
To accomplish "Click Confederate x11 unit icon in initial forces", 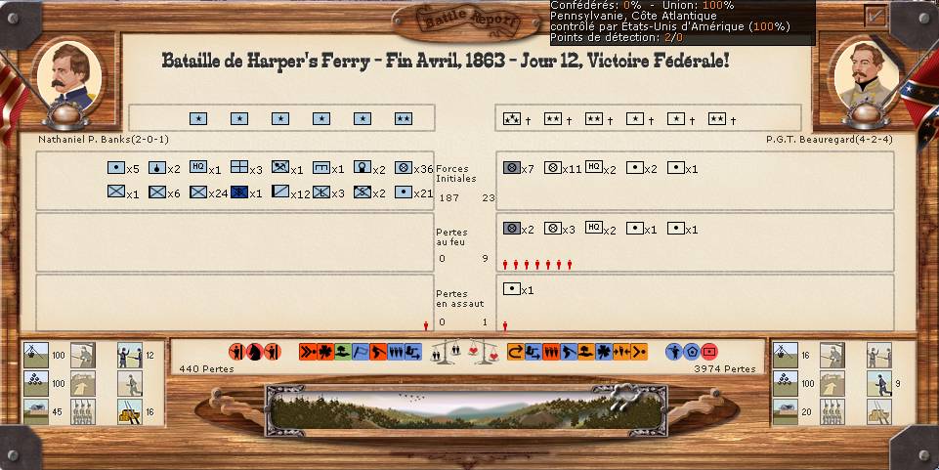I will click(553, 167).
